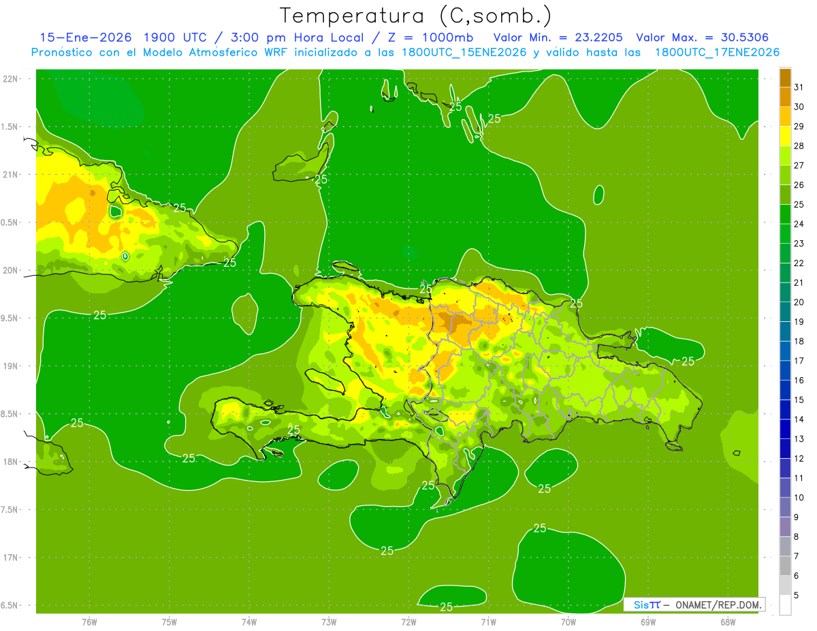Click 'Valor Min. = 23.2205' value
The image size is (817, 631).
pos(558,37)
